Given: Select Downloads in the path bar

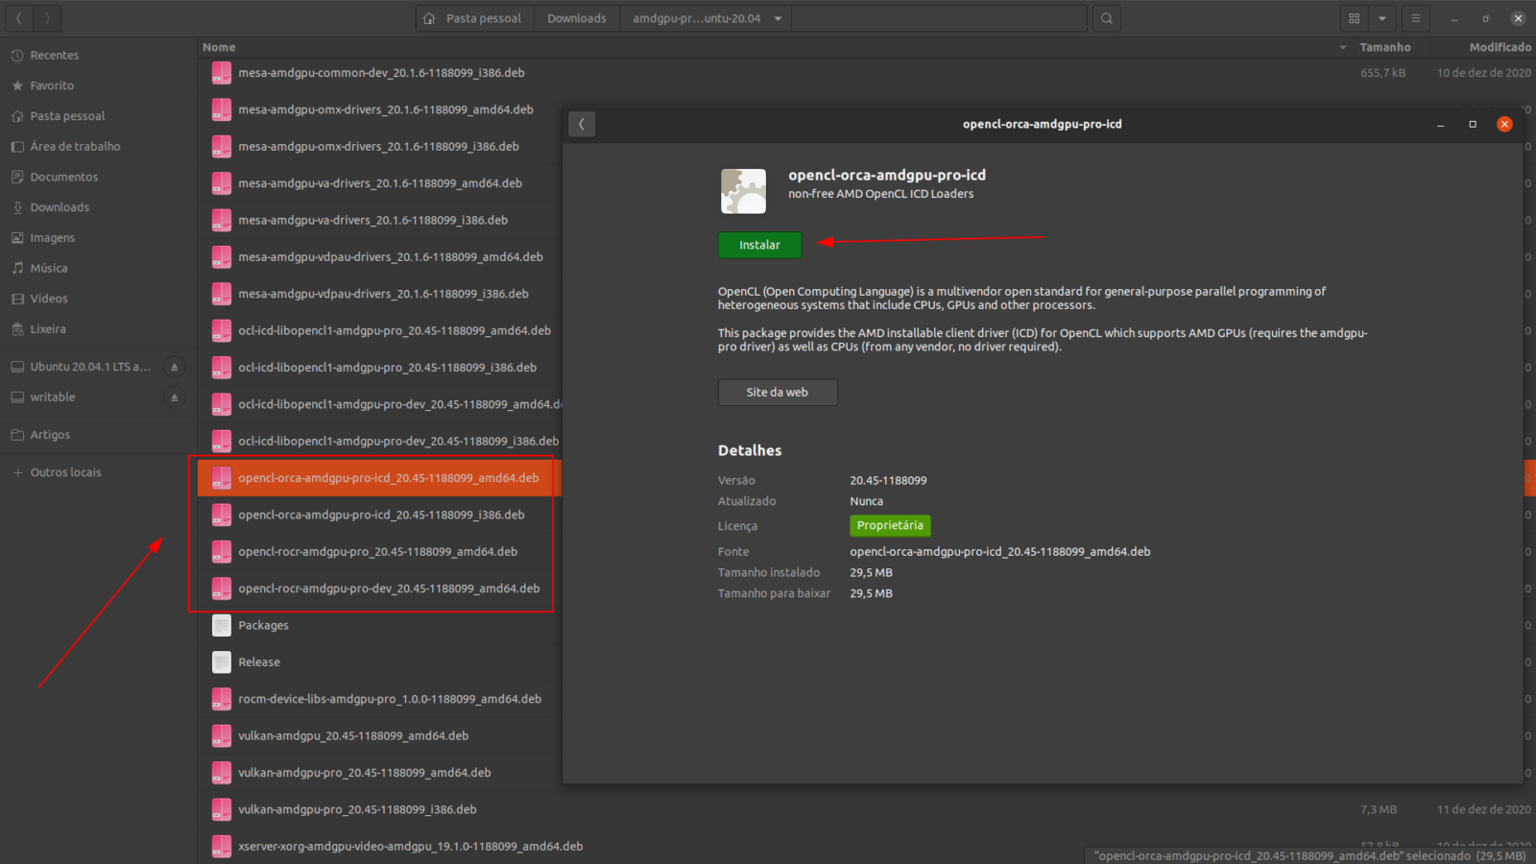Looking at the screenshot, I should (x=576, y=18).
